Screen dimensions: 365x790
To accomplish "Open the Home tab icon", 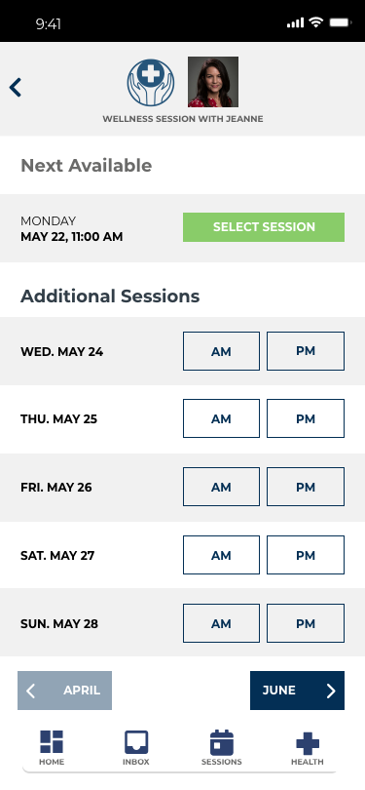I will (x=52, y=741).
